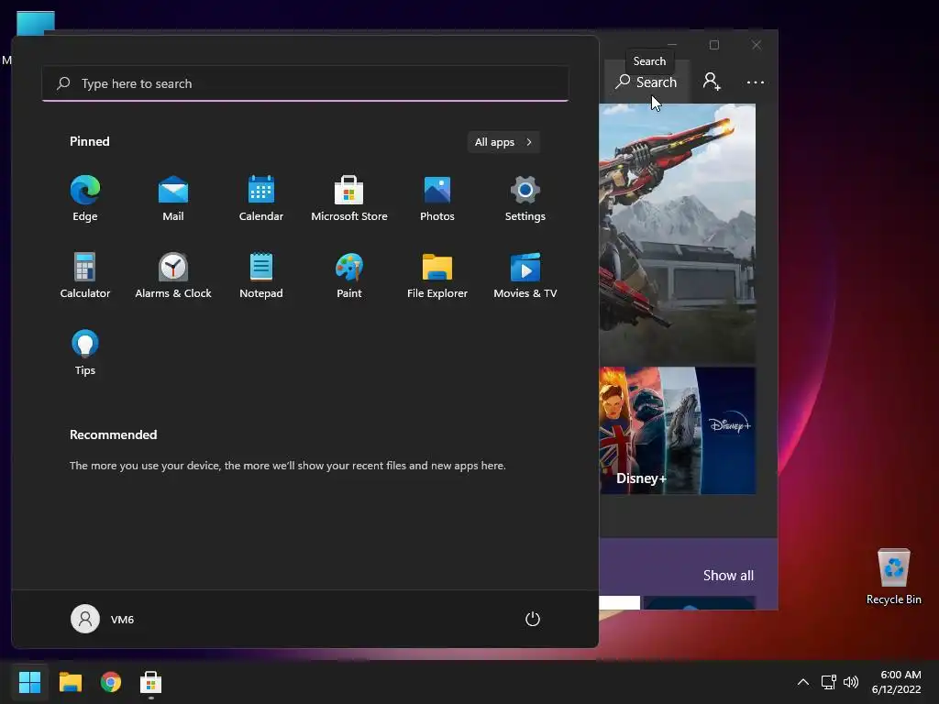Launch Movies & TV

click(x=525, y=275)
